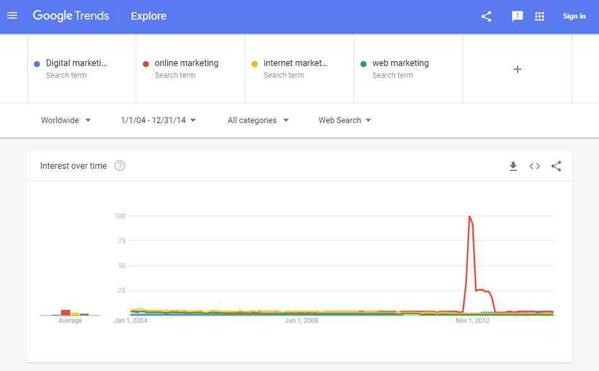Add a comparison term with plus
The image size is (599, 371).
coord(517,69)
